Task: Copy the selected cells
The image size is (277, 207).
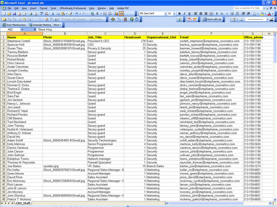Action: pyautogui.click(x=58, y=13)
